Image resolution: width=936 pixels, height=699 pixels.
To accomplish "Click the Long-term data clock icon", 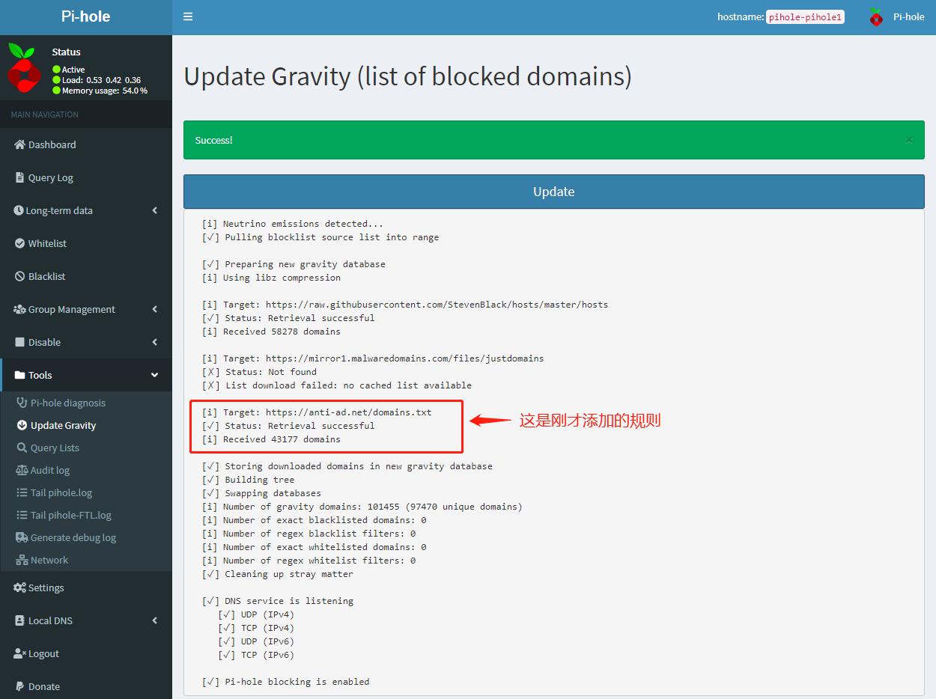I will coord(19,210).
